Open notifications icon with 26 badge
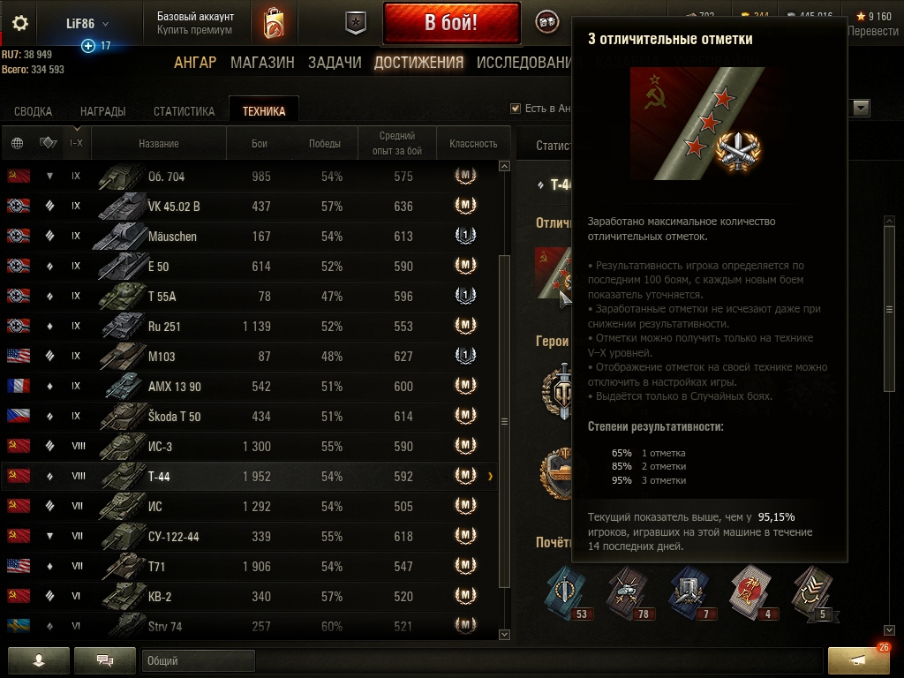The height and width of the screenshot is (678, 904). point(858,660)
